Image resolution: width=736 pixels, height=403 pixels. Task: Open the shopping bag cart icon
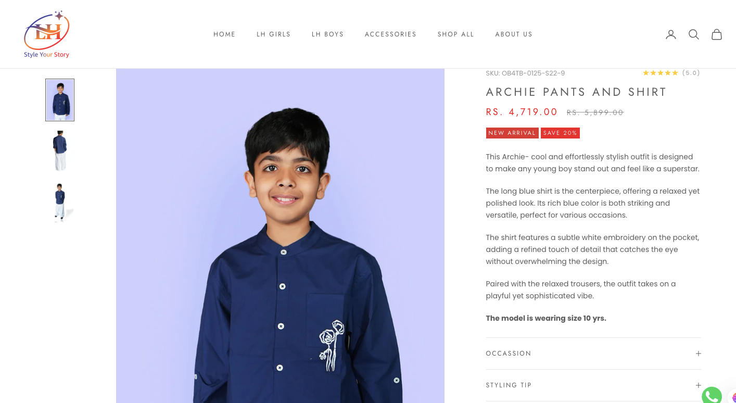tap(717, 34)
